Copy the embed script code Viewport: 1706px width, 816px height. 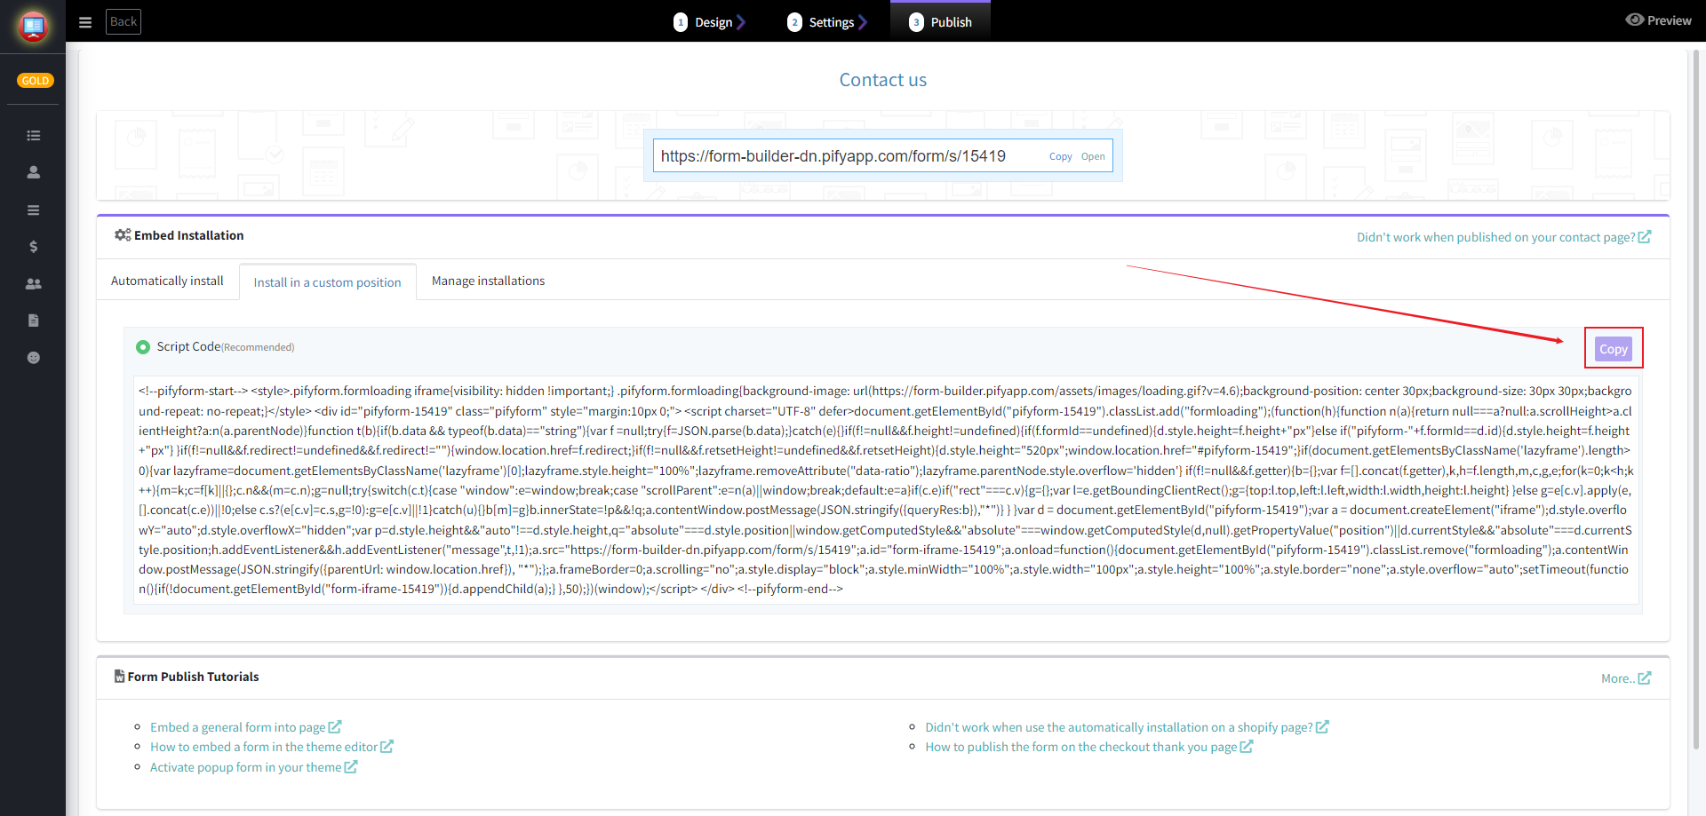tap(1613, 349)
